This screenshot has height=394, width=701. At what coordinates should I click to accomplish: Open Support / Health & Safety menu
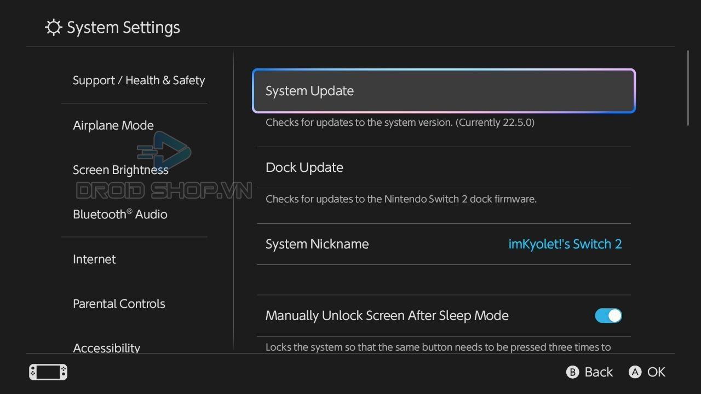coord(139,80)
